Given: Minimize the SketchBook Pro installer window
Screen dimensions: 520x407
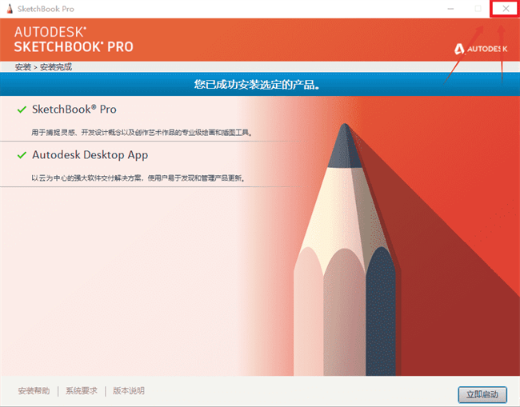Looking at the screenshot, I should 450,9.
